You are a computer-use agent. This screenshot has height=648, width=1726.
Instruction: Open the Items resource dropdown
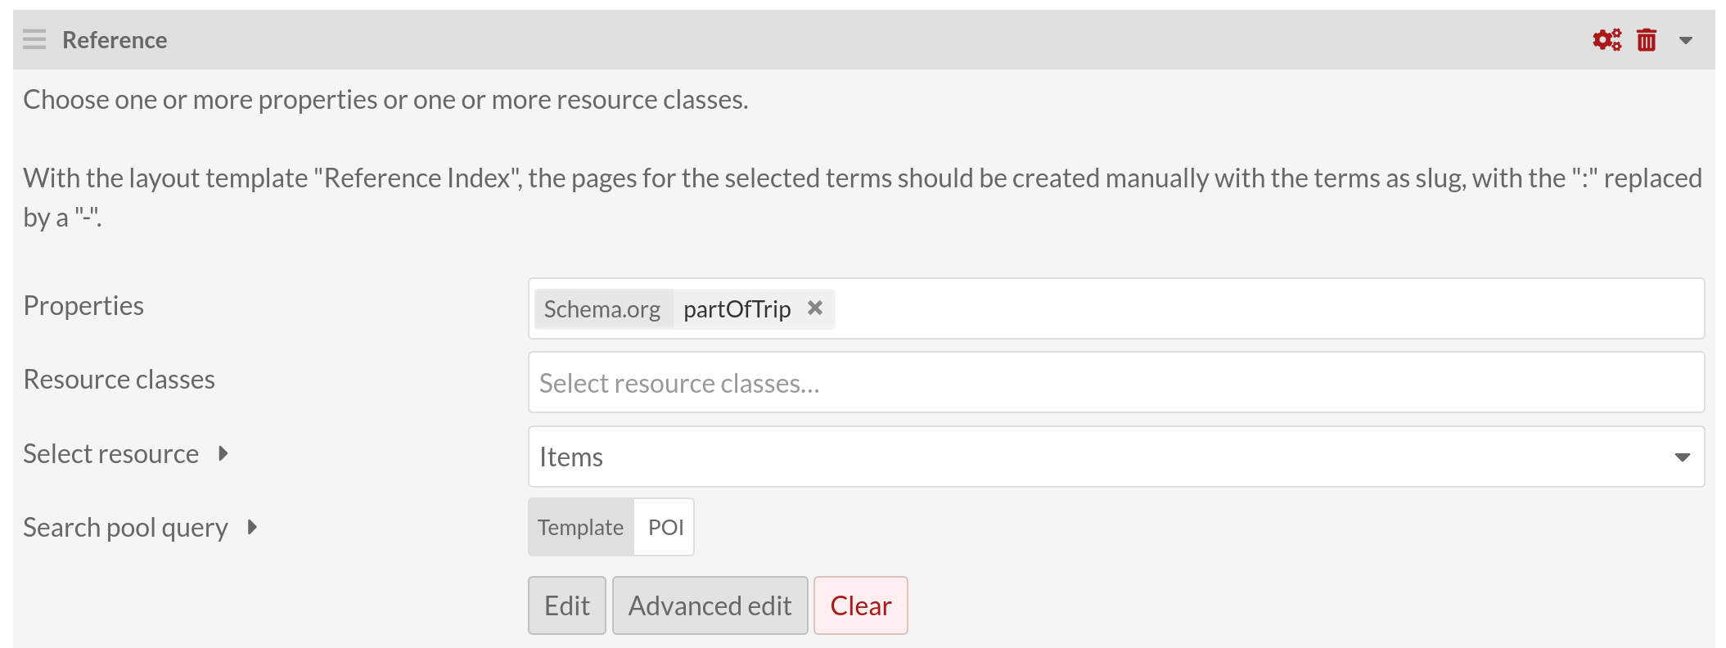[1097, 457]
